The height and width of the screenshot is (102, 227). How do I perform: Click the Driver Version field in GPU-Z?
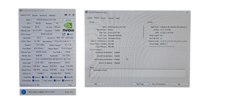pos(53,59)
